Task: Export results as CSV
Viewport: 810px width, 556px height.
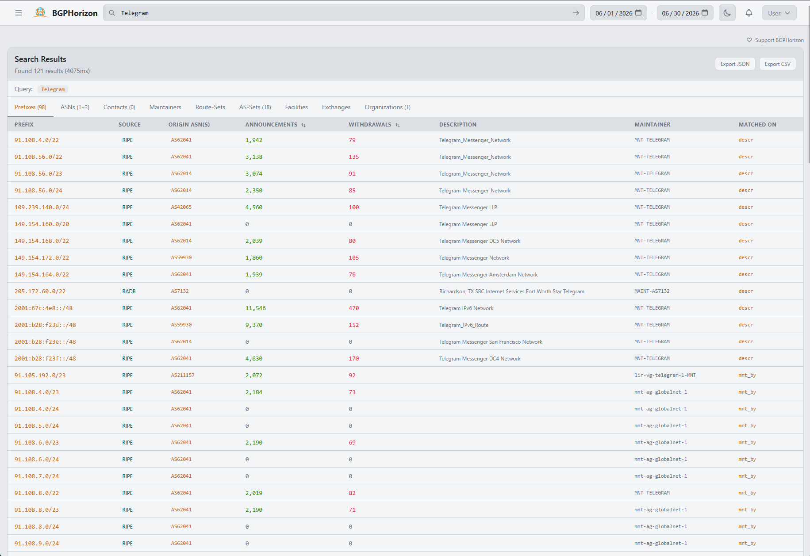Action: tap(777, 64)
